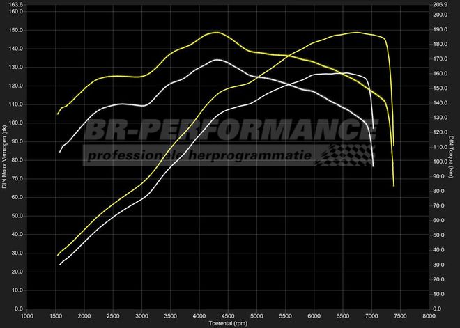Click the yellow power curve peak near 6700 rpm

coord(357,32)
